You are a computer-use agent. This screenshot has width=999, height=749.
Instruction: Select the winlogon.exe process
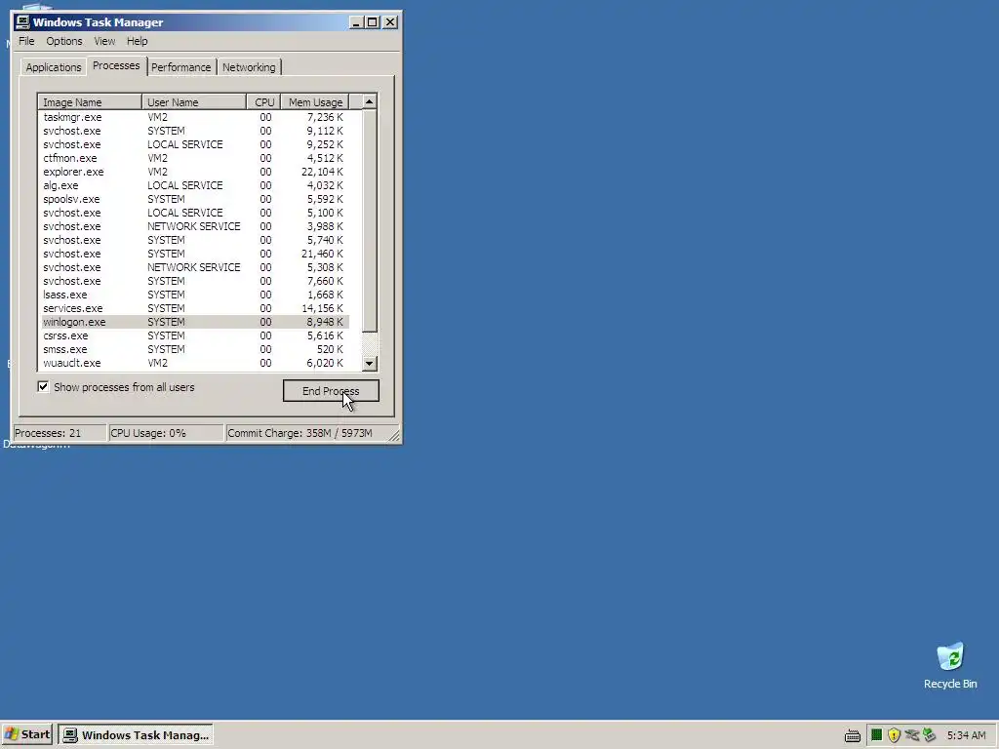pos(194,322)
